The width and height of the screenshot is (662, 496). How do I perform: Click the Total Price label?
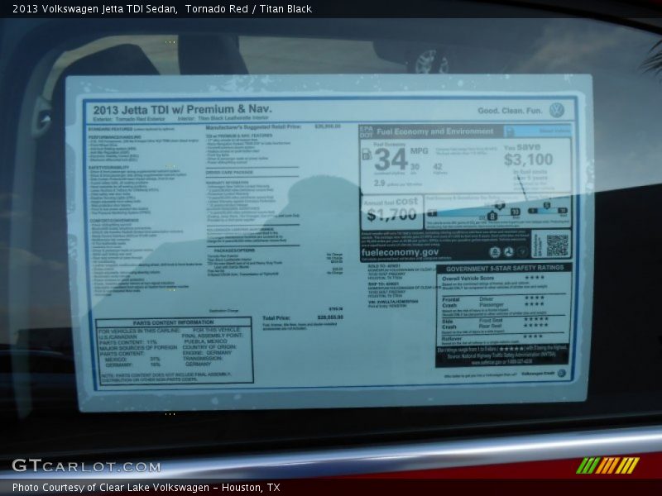pos(276,318)
